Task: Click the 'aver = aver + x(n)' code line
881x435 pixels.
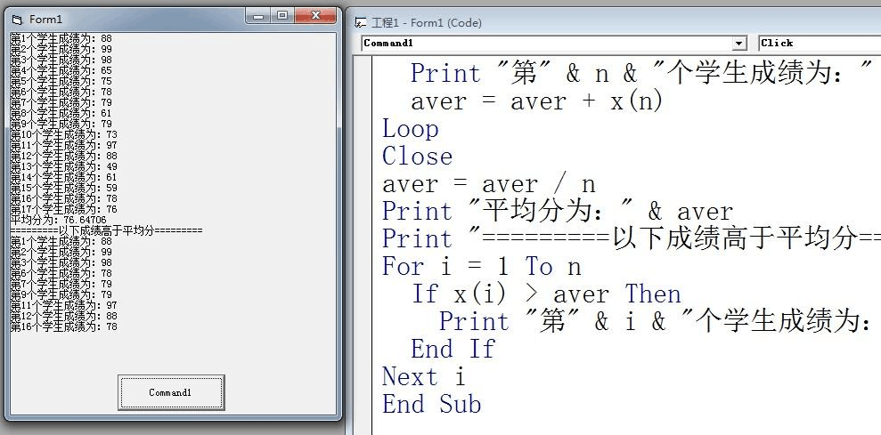Action: click(537, 101)
